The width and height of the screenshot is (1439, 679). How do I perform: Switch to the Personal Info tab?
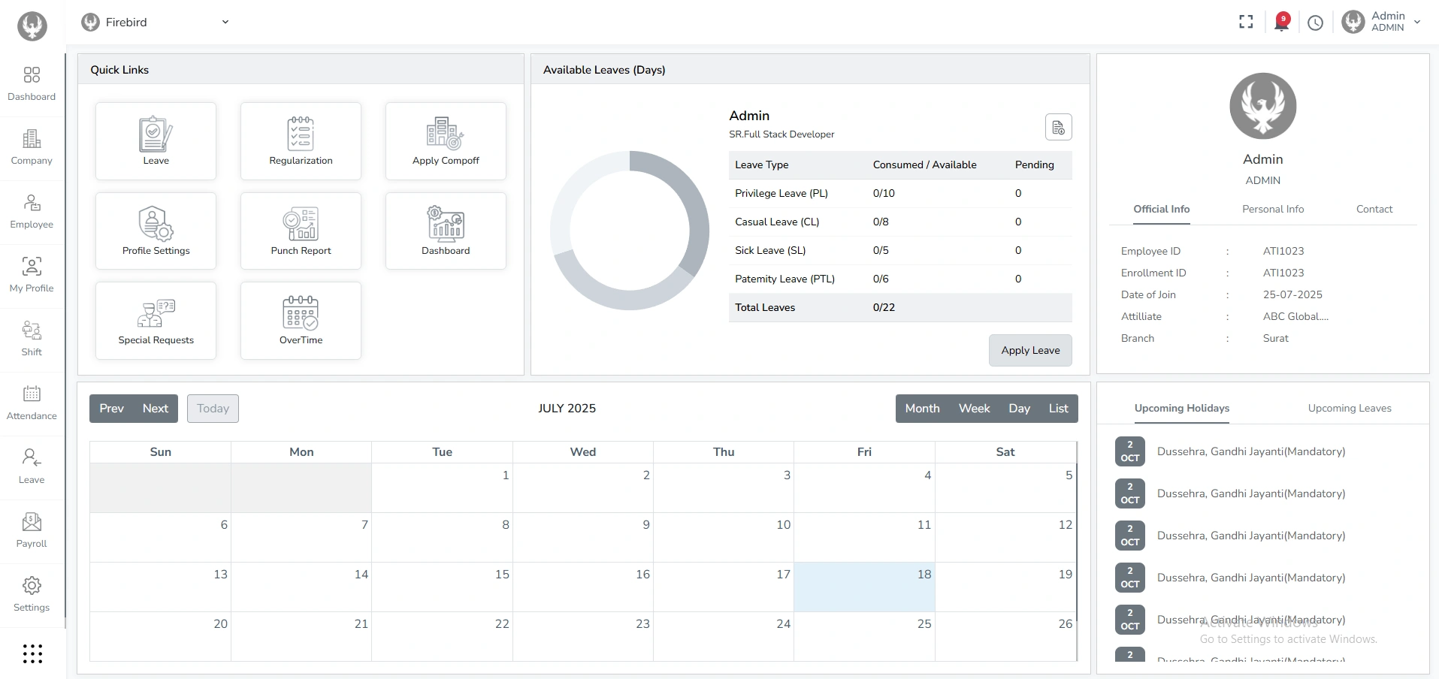coord(1272,210)
